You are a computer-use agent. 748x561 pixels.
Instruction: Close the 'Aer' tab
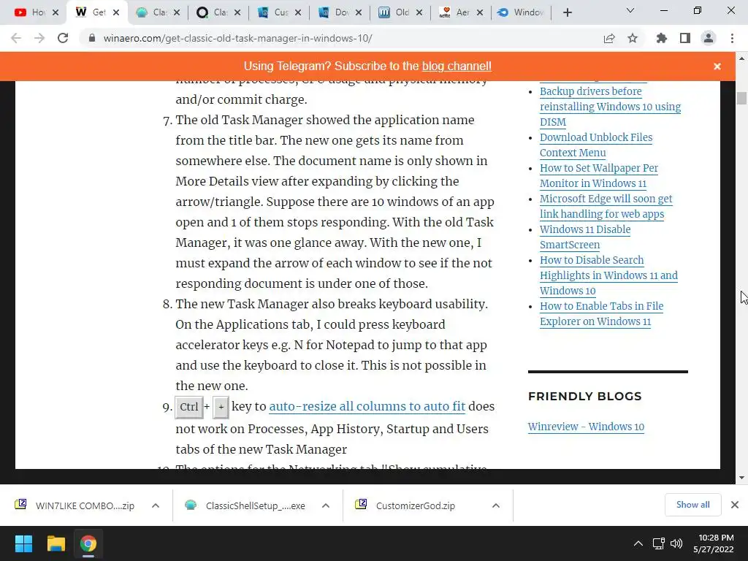pos(480,12)
